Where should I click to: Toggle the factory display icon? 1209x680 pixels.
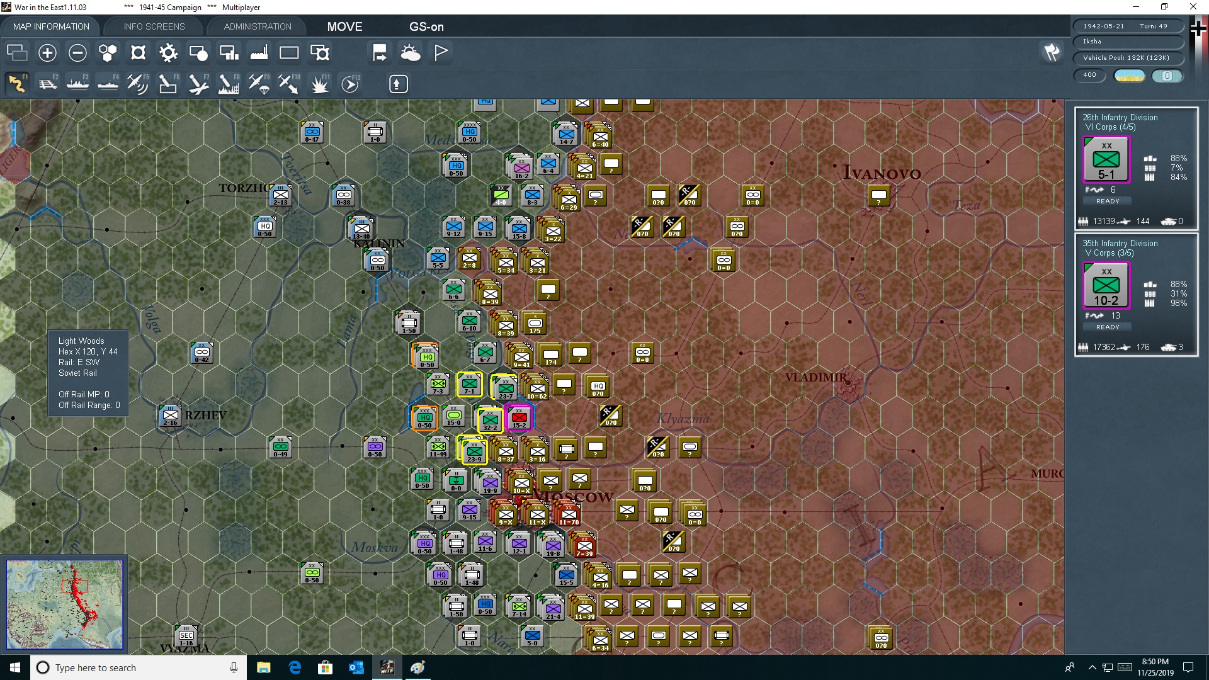pyautogui.click(x=259, y=53)
